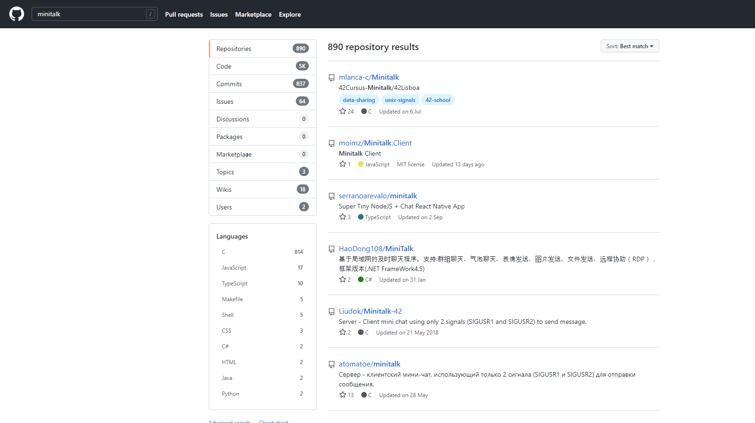
Task: Click the data-sharing topic tag
Action: (359, 100)
